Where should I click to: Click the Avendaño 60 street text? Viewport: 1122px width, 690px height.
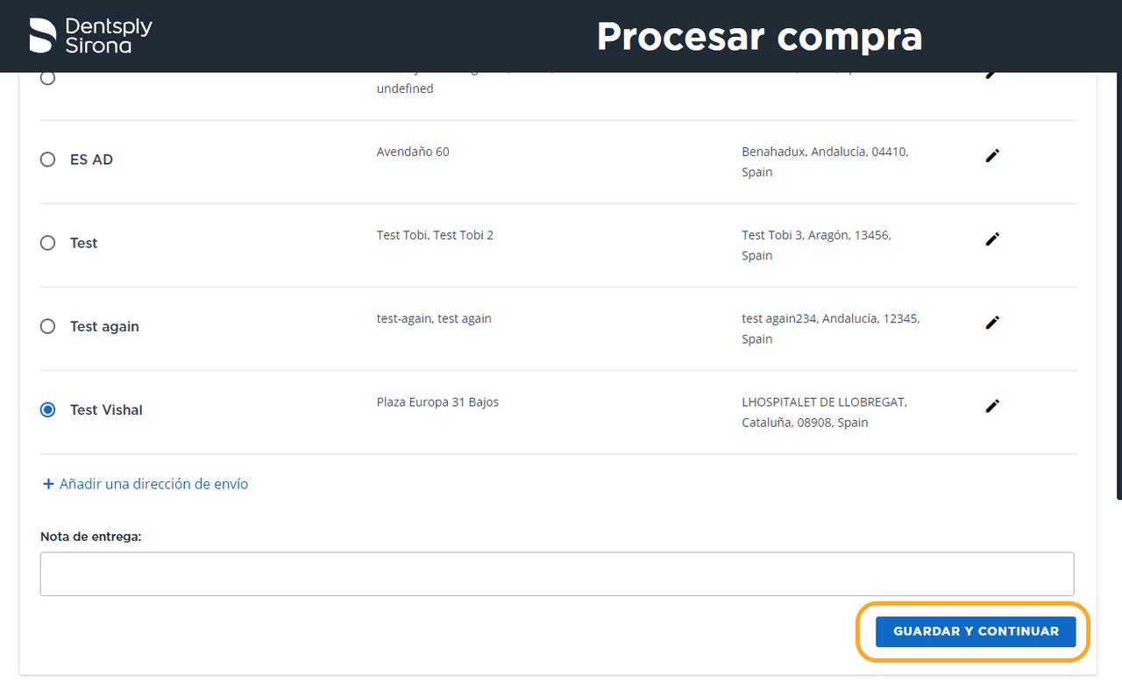pos(413,152)
